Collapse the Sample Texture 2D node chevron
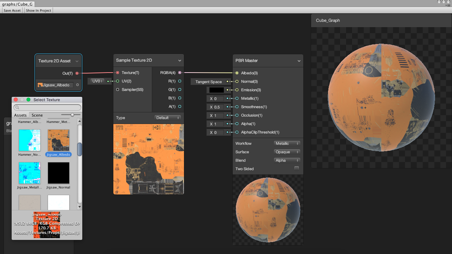 [x=180, y=61]
